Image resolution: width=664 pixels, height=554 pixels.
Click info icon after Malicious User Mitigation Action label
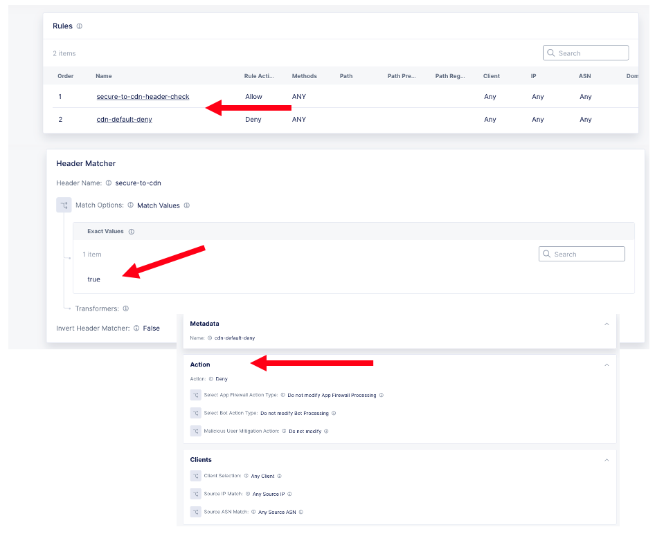pos(284,431)
